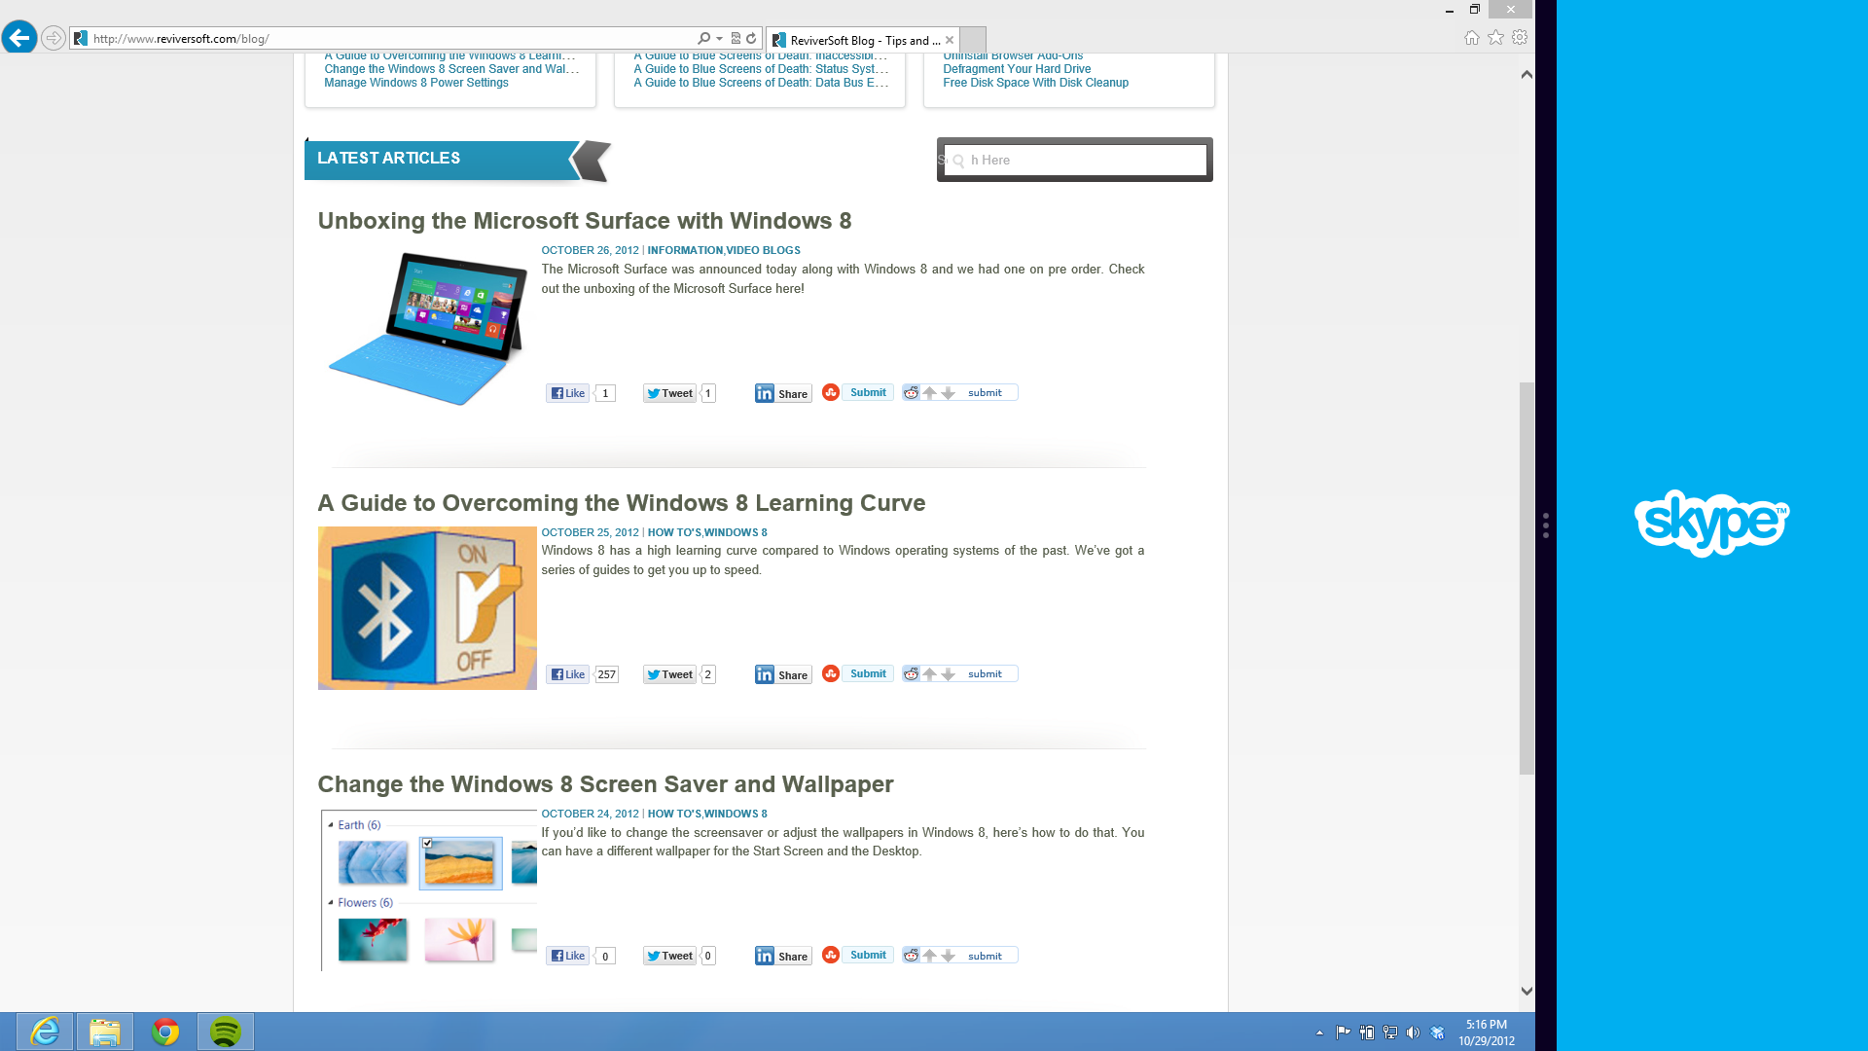Click the page scrollbar up arrow

[x=1527, y=75]
